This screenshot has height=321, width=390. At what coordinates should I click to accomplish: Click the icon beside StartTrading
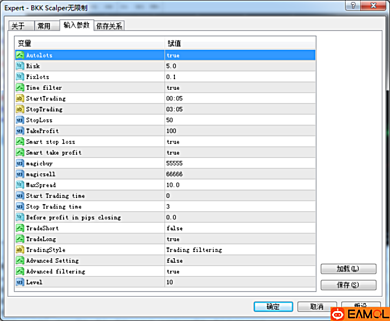20,98
